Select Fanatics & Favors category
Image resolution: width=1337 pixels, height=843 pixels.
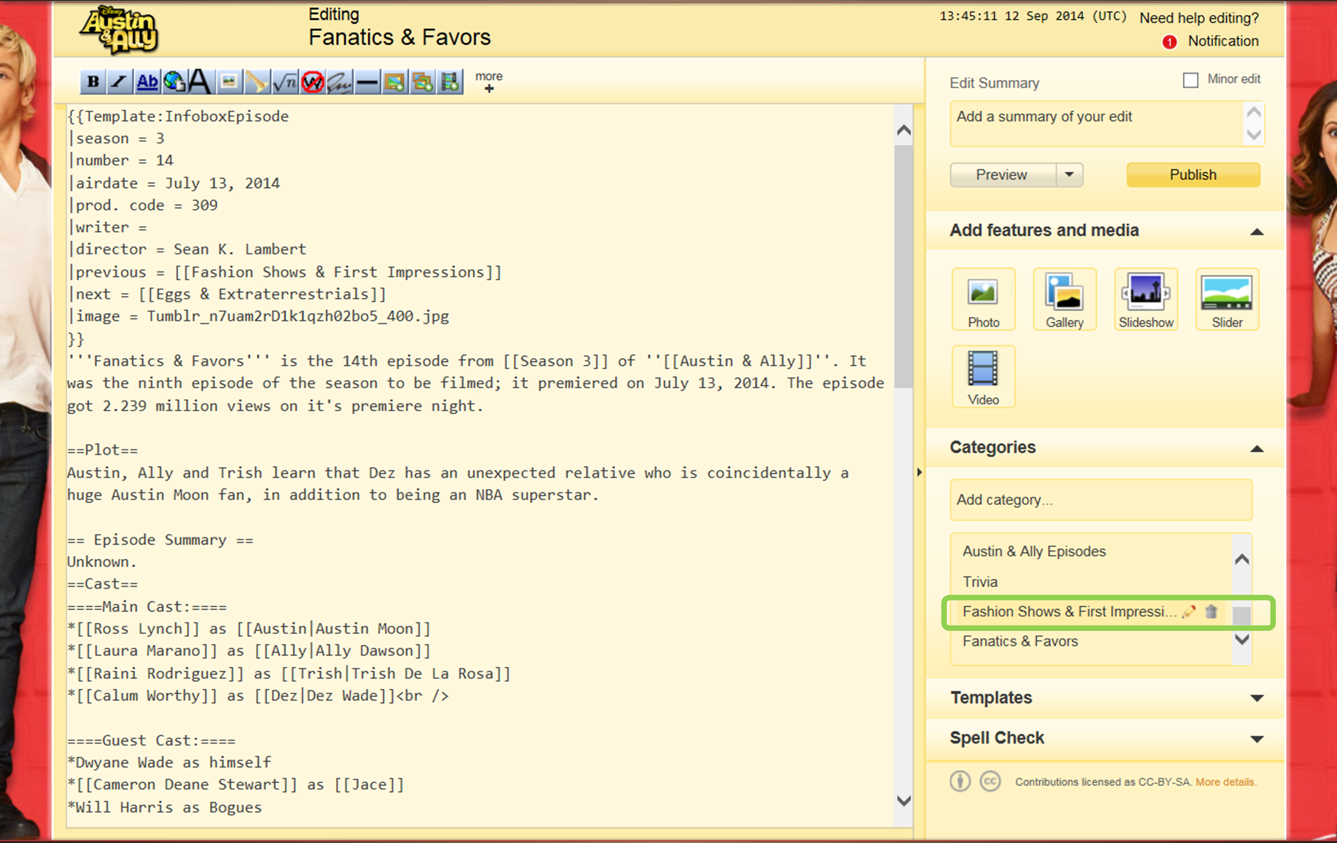click(x=1020, y=641)
